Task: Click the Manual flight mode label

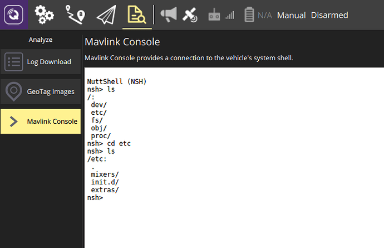Action: click(x=292, y=16)
